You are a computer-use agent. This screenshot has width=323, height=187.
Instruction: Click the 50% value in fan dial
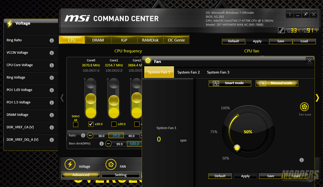pyautogui.click(x=248, y=132)
